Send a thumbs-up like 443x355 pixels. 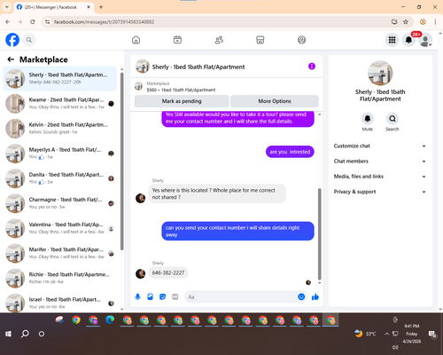click(315, 296)
